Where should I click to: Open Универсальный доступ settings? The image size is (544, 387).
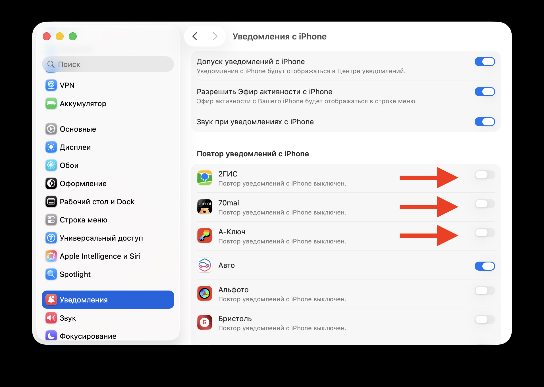[51, 238]
